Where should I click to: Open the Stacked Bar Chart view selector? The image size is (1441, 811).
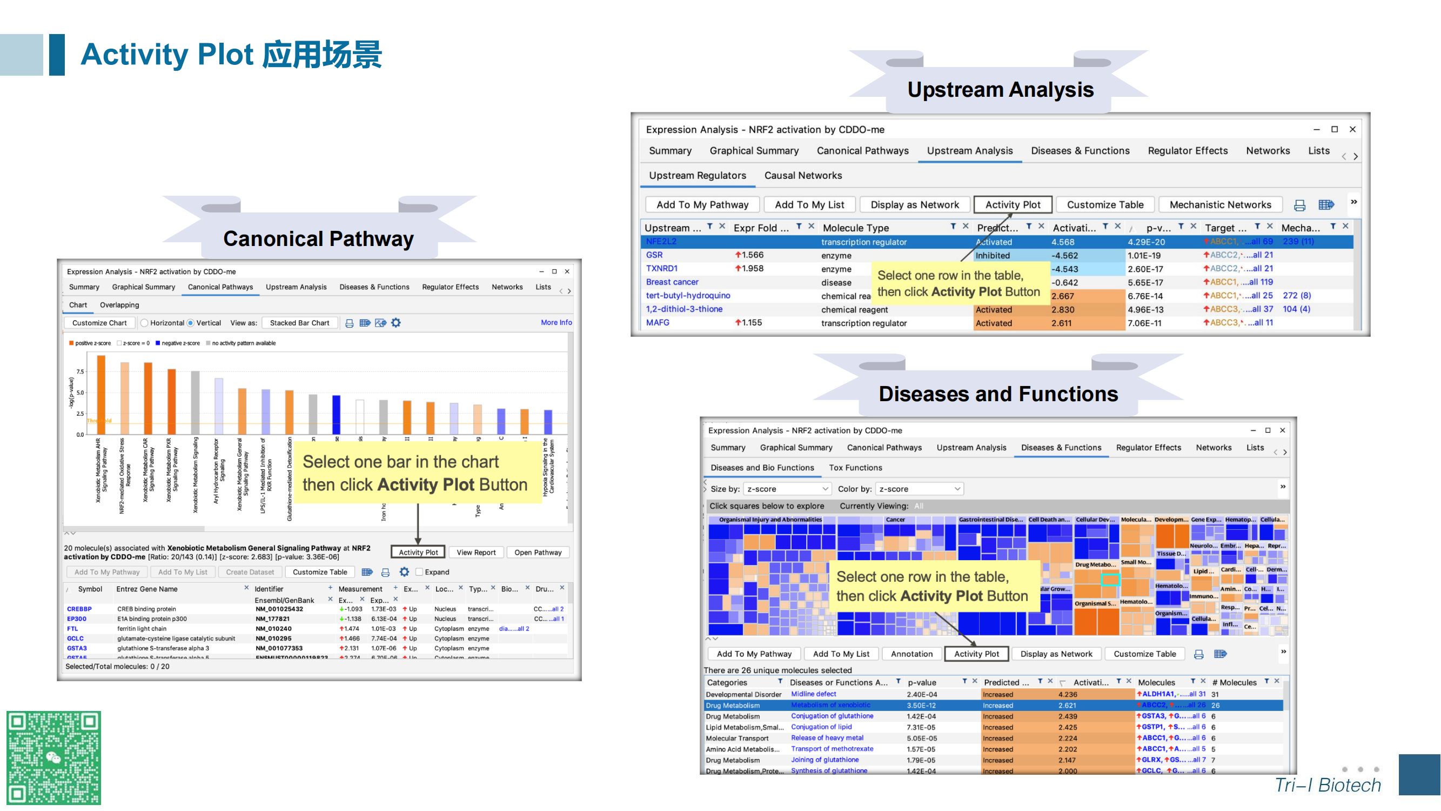[x=300, y=323]
